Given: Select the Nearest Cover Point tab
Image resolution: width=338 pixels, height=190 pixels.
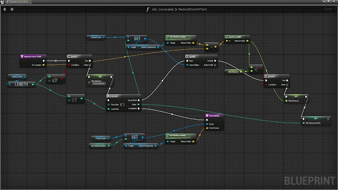Looking at the screenshot, I should tap(18, 2).
